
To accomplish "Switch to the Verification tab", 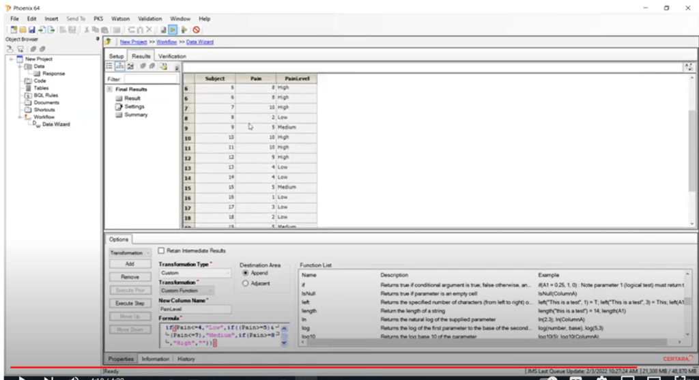I will (173, 56).
